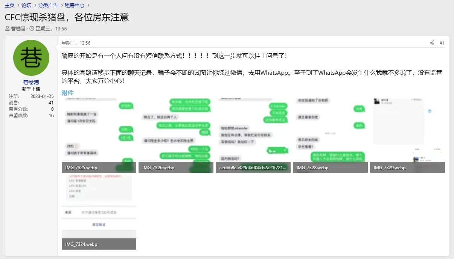Click the #1 post number link
Viewport: 454px width, 259px height.
coord(442,43)
